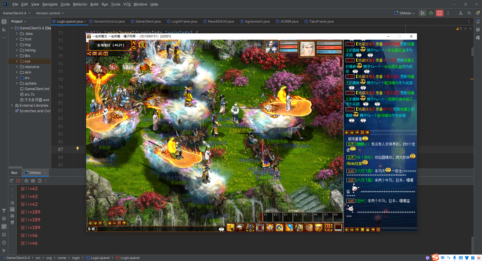482x261 pixels.
Task: Click the rice bowl icon in game toolbar
Action: point(240,228)
